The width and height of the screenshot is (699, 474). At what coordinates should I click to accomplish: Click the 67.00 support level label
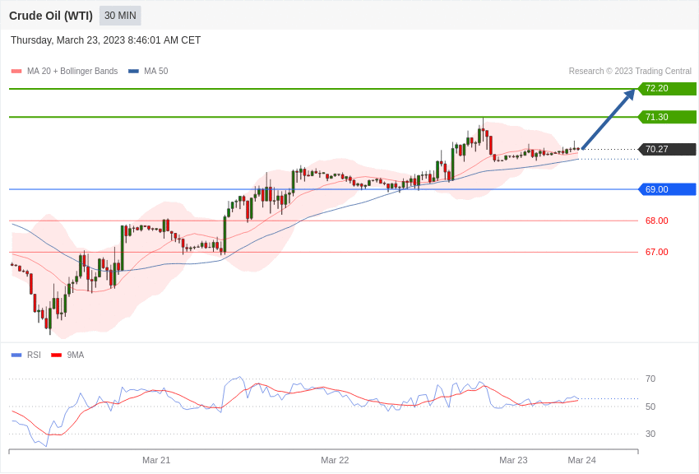(657, 252)
